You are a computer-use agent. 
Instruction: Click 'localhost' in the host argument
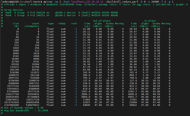(78, 2)
